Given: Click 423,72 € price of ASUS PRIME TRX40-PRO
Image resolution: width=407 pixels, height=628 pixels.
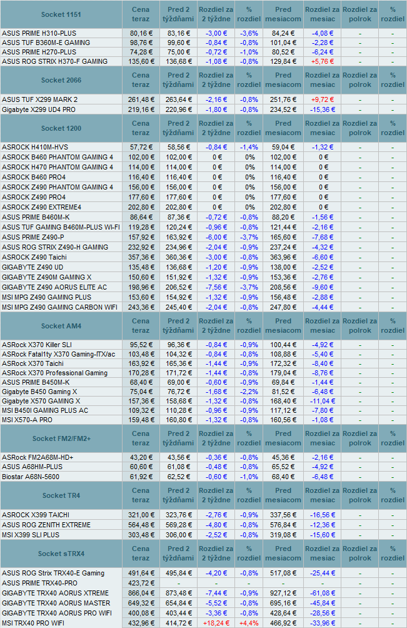Looking at the screenshot, I should [141, 583].
